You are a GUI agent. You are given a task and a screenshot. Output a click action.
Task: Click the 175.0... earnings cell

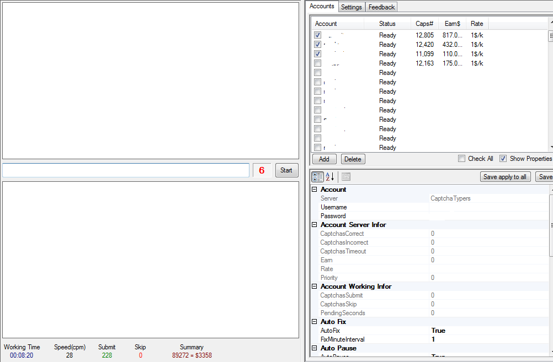tap(452, 63)
